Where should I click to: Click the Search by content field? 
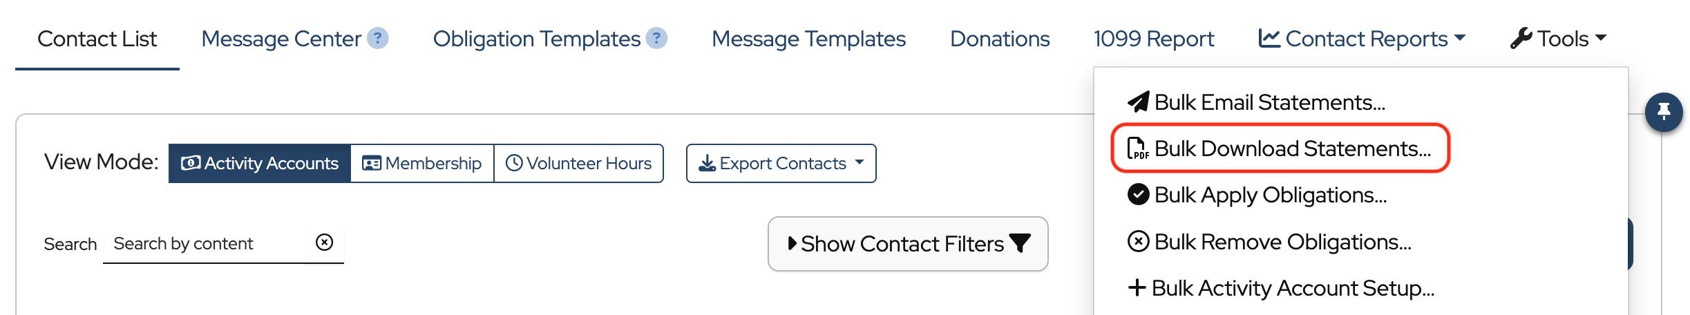[204, 244]
